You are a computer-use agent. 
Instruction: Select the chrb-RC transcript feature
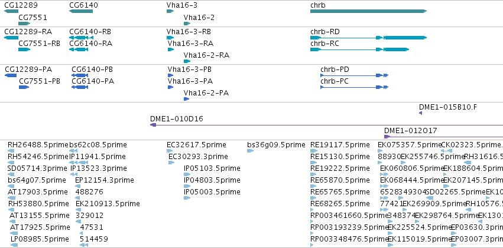[x=359, y=49]
